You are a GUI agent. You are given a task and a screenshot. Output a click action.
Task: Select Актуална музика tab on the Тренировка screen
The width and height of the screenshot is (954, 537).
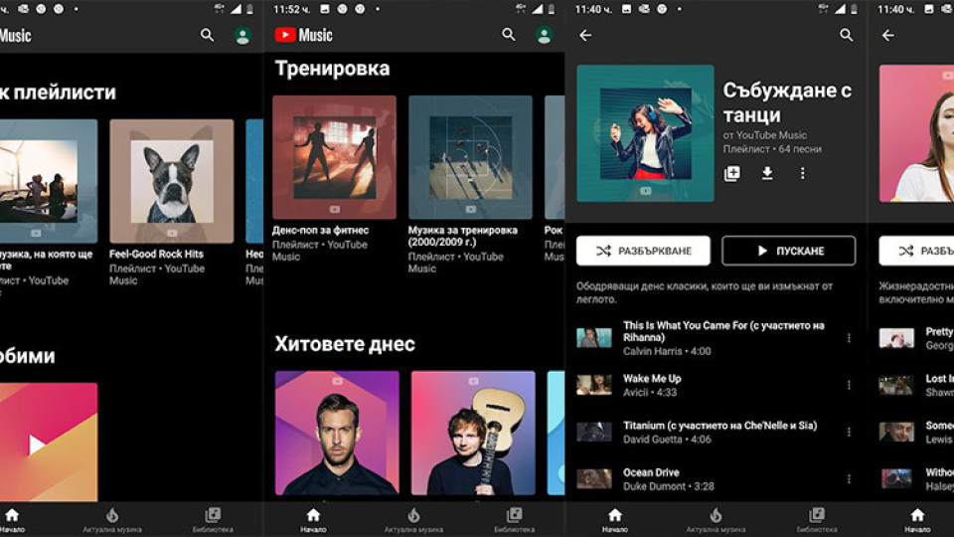point(413,520)
